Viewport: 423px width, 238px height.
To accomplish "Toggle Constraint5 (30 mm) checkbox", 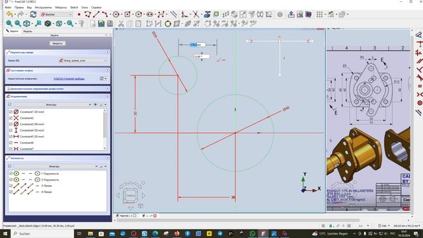I will [11, 137].
